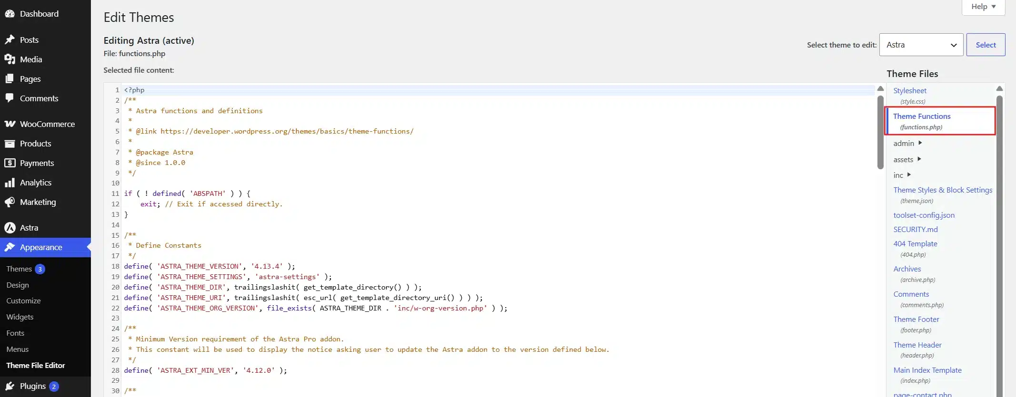Click the Themes update count badge
The image size is (1016, 397).
(x=40, y=269)
